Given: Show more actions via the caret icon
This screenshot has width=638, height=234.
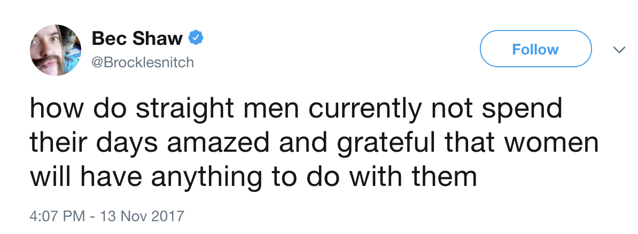Looking at the screenshot, I should (x=619, y=50).
